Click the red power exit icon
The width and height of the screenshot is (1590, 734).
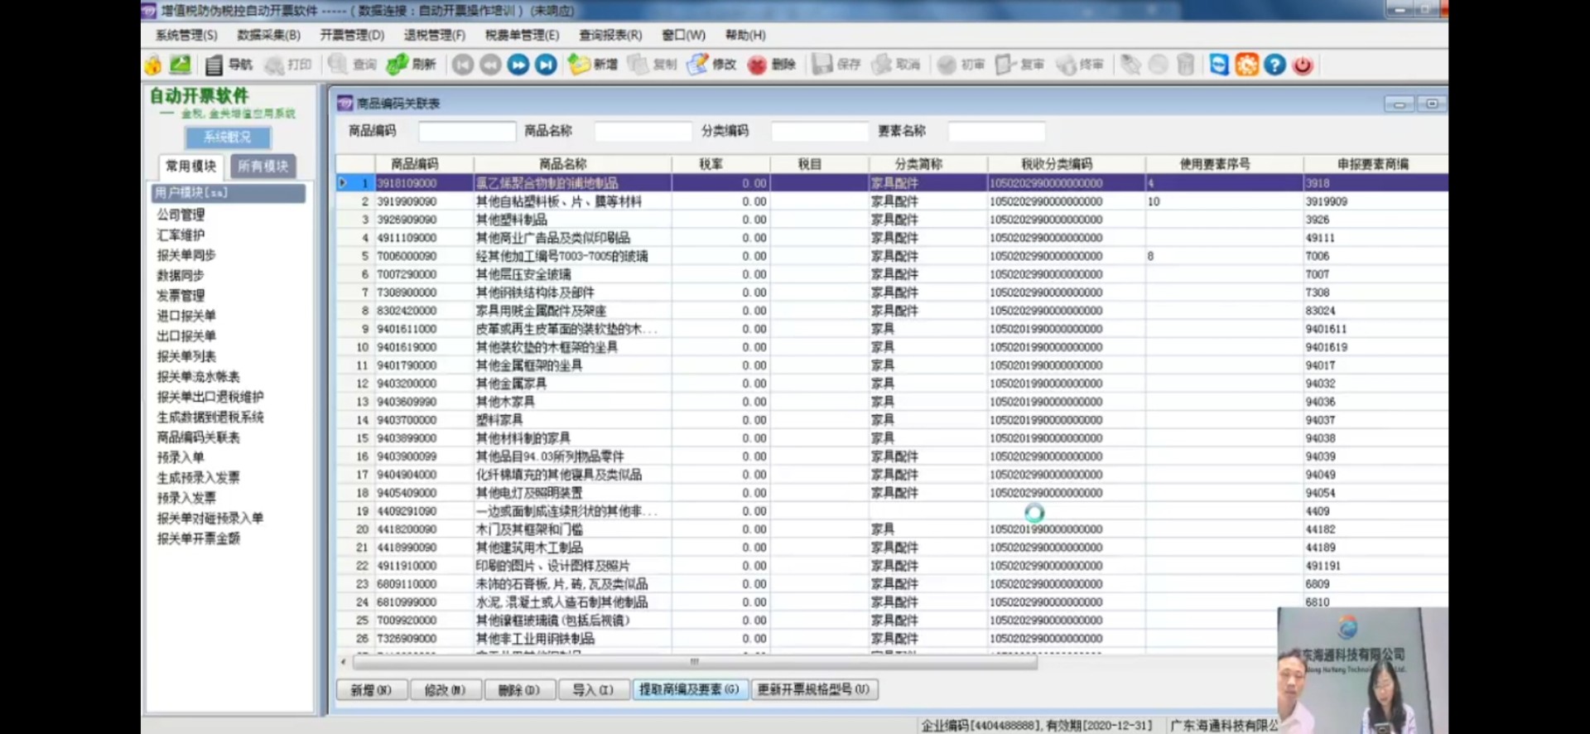(1303, 65)
